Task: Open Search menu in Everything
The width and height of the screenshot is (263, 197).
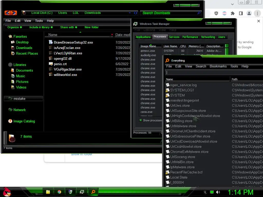Action: point(201,66)
